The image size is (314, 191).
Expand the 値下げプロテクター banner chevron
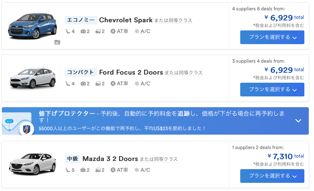tap(298, 121)
